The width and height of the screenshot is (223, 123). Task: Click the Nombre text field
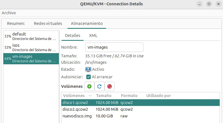pos(114,47)
